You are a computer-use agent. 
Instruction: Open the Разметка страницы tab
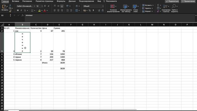pyautogui.click(x=44, y=1)
